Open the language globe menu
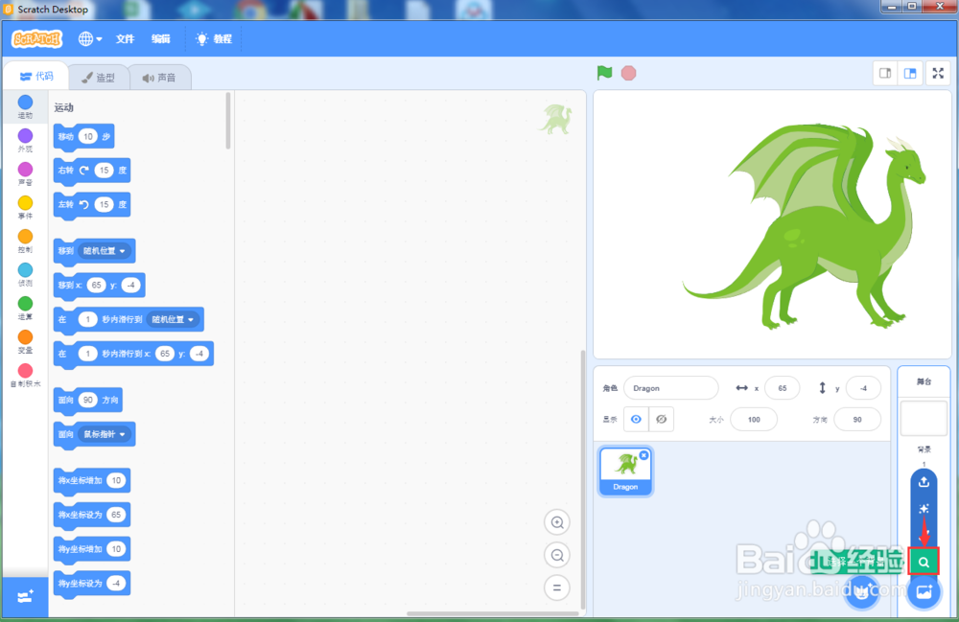 tap(90, 39)
